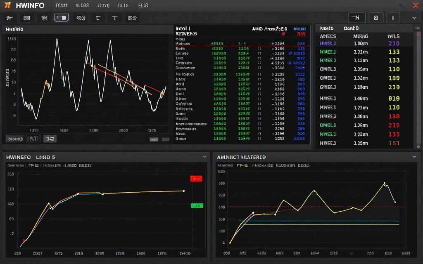The image size is (423, 264).
Task: Click the last icon in the left toolbar group
Action: [132, 18]
